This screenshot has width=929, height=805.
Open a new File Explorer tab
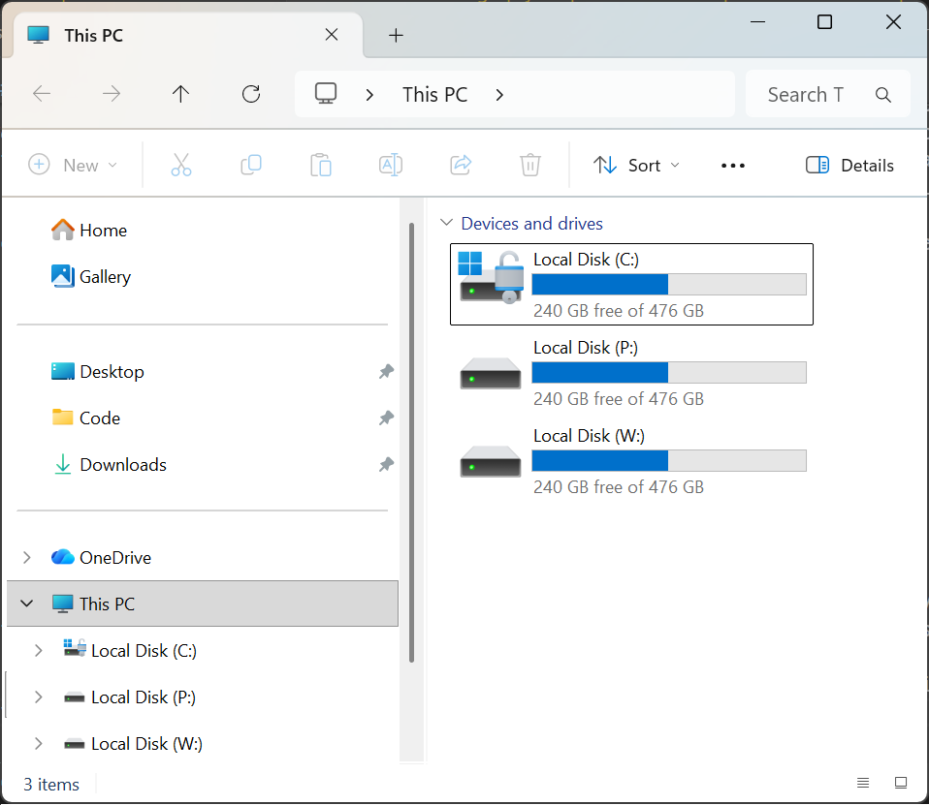(396, 35)
